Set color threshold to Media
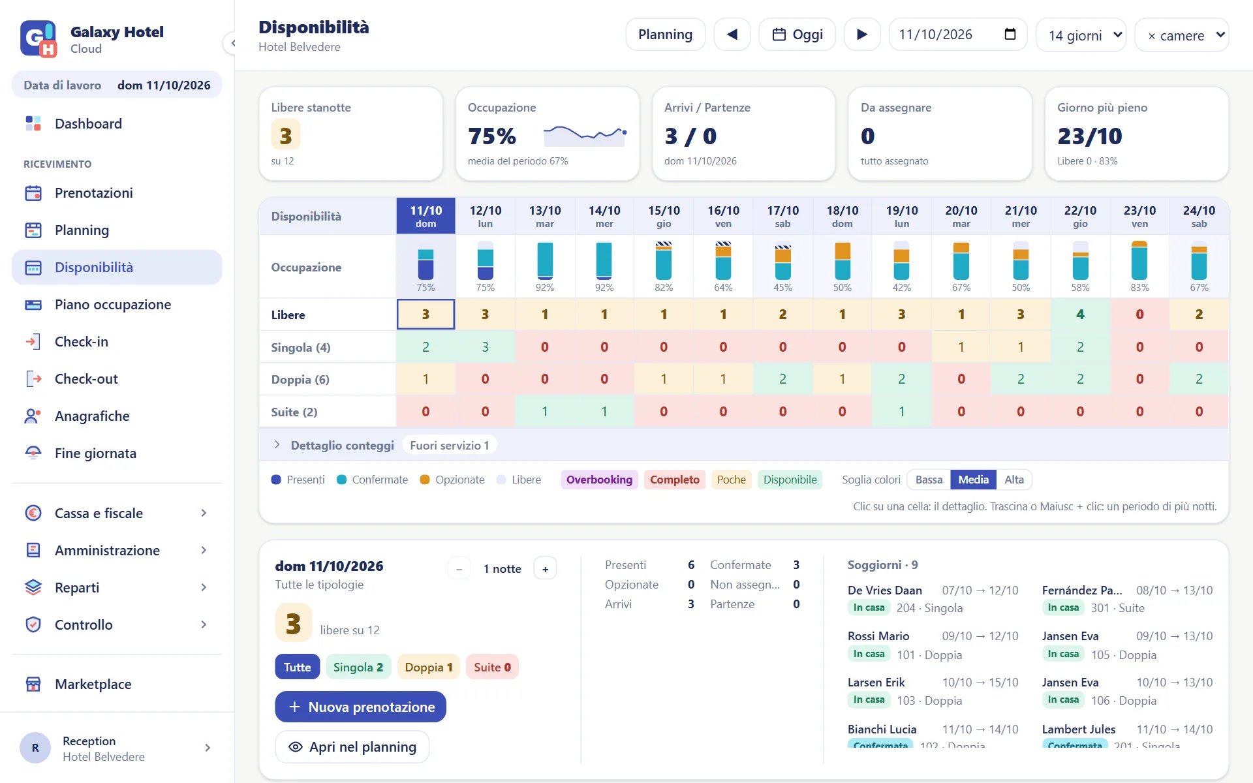This screenshot has height=783, width=1253. click(x=974, y=480)
